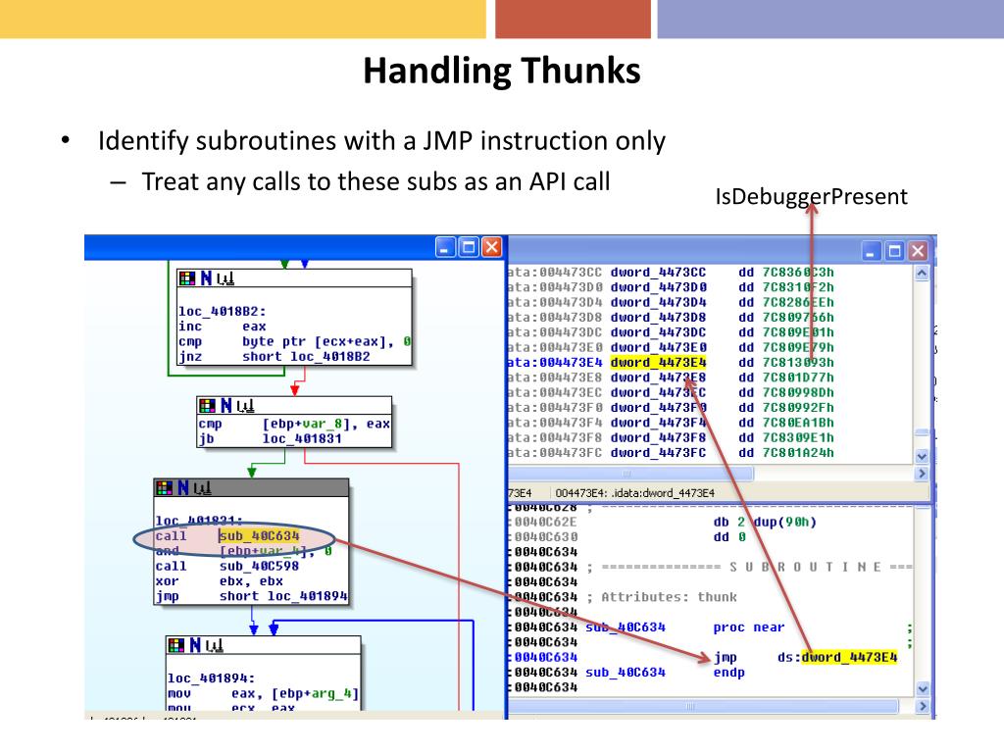Click 'short loc_401894' in the jmp instruction
The image size is (1004, 753).
click(283, 596)
